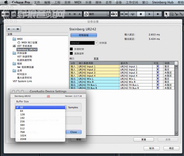Click port table scrollbar up arrow

pyautogui.click(x=176, y=67)
